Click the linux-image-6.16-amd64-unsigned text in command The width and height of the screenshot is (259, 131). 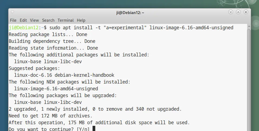pyautogui.click(x=191, y=27)
